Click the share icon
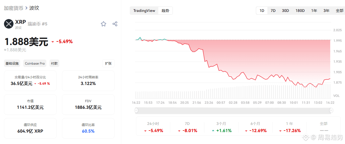The image size is (345, 144). pyautogui.click(x=115, y=24)
